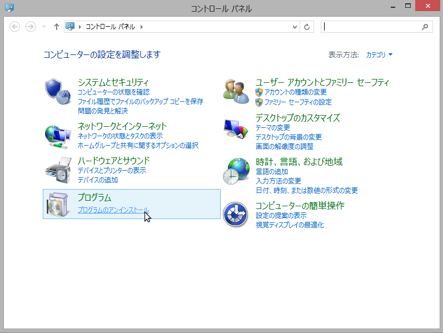Screen dimensions: 443x333
Task: Click 画面の解像度の調整 link
Action: (x=285, y=146)
